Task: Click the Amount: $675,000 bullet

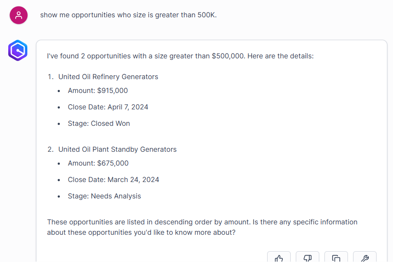Action: tap(98, 163)
